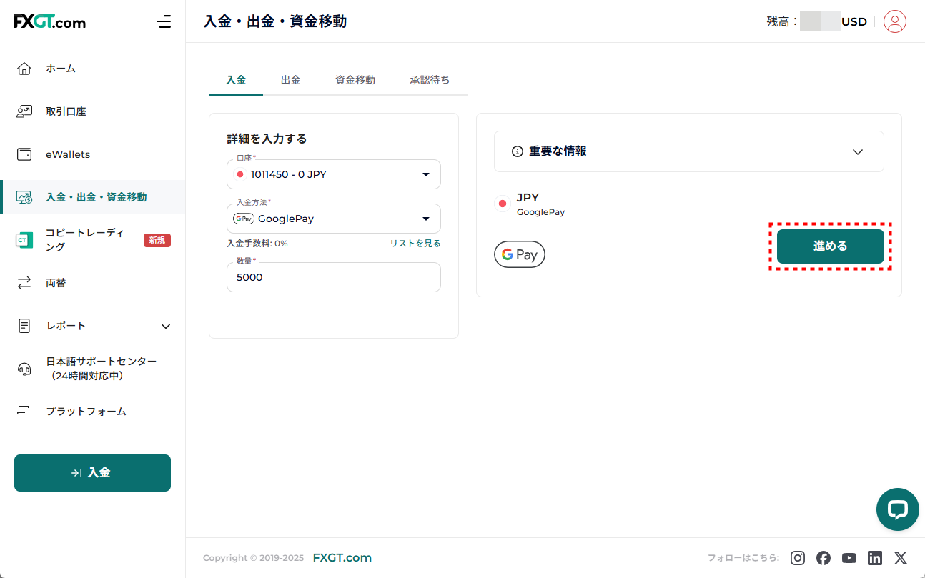The height and width of the screenshot is (578, 925).
Task: Select the 入金 tab
Action: click(236, 80)
